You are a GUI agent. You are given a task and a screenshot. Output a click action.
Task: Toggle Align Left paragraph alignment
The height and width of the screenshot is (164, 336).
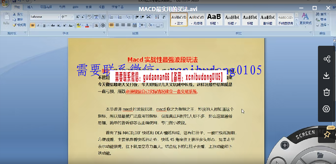[x=111, y=25]
